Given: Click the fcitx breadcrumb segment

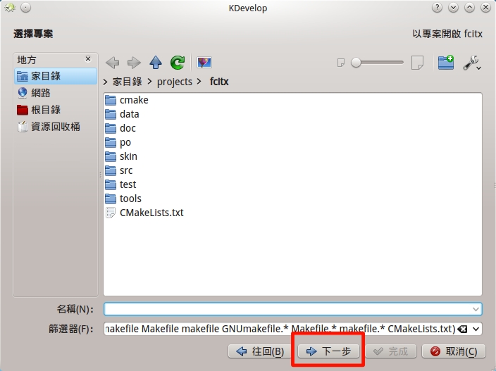Looking at the screenshot, I should coord(219,82).
